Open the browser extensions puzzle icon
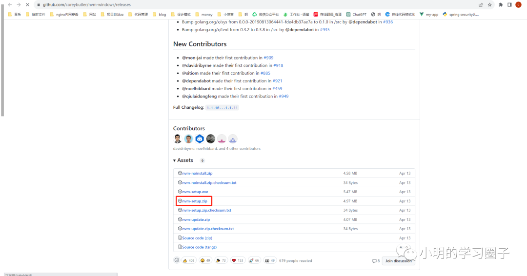The image size is (527, 276). pos(501,5)
